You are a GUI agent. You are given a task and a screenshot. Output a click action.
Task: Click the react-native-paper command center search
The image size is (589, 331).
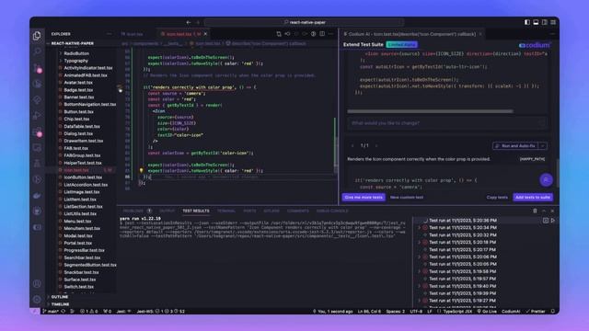pyautogui.click(x=305, y=22)
